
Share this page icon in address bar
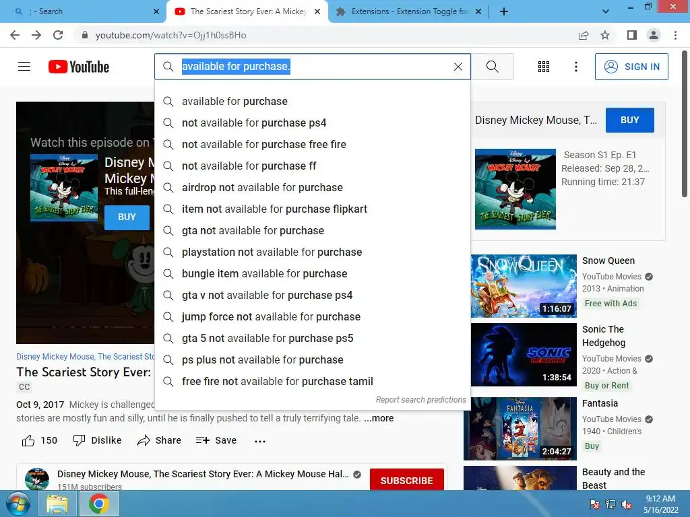584,35
